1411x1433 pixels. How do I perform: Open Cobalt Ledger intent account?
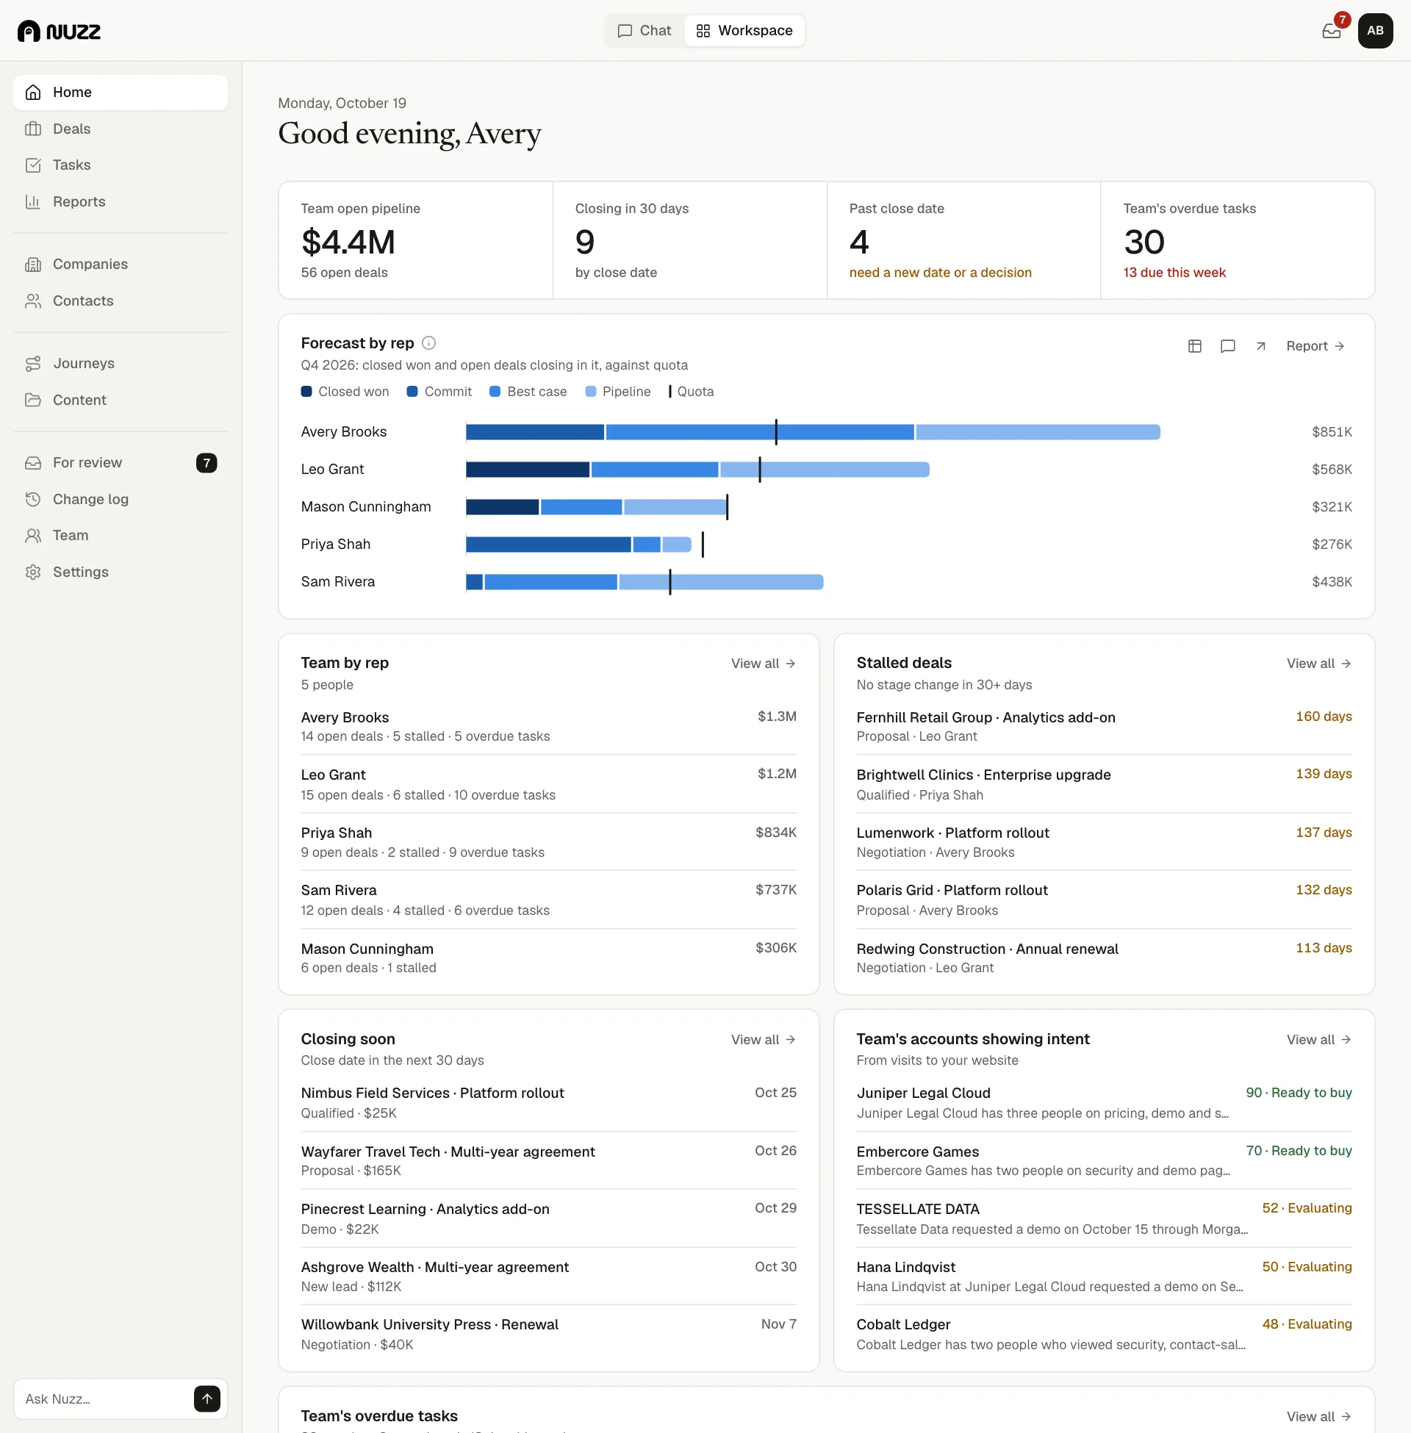coord(1105,1334)
